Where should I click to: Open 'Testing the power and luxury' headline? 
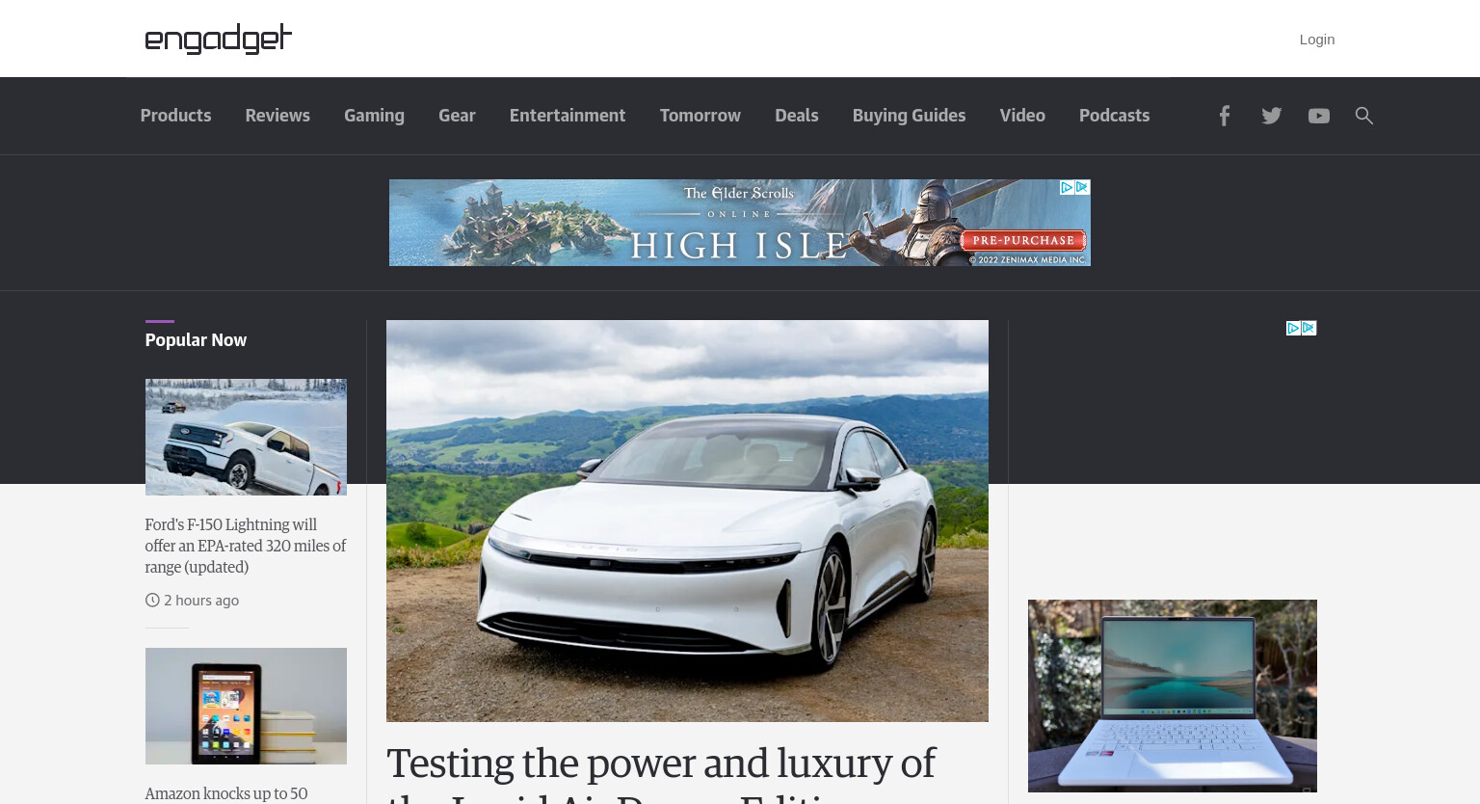[661, 772]
